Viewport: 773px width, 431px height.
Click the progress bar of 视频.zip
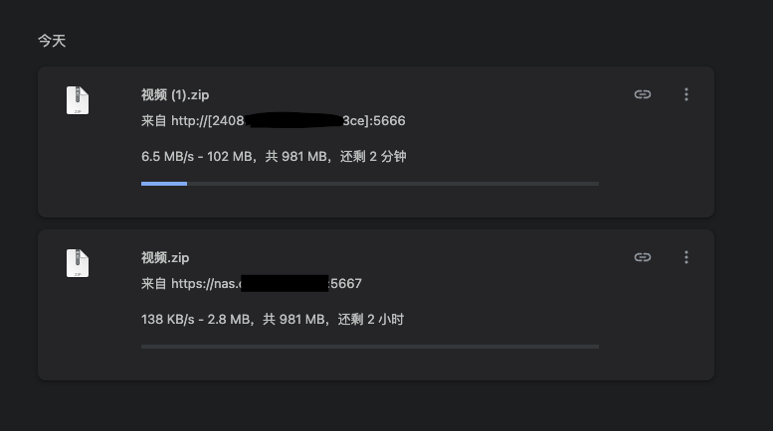pos(370,347)
